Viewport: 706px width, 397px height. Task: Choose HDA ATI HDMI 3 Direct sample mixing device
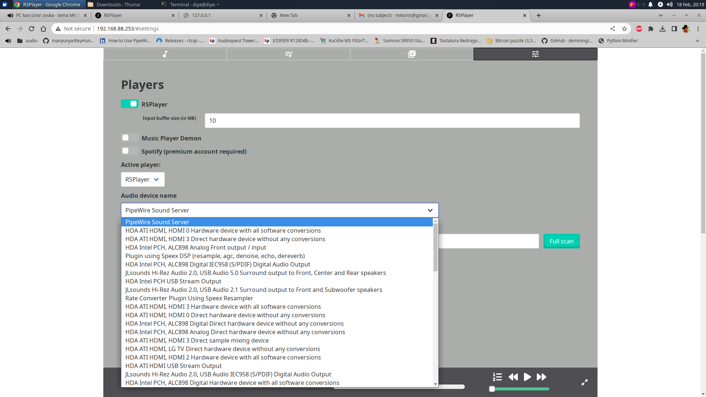(277, 340)
